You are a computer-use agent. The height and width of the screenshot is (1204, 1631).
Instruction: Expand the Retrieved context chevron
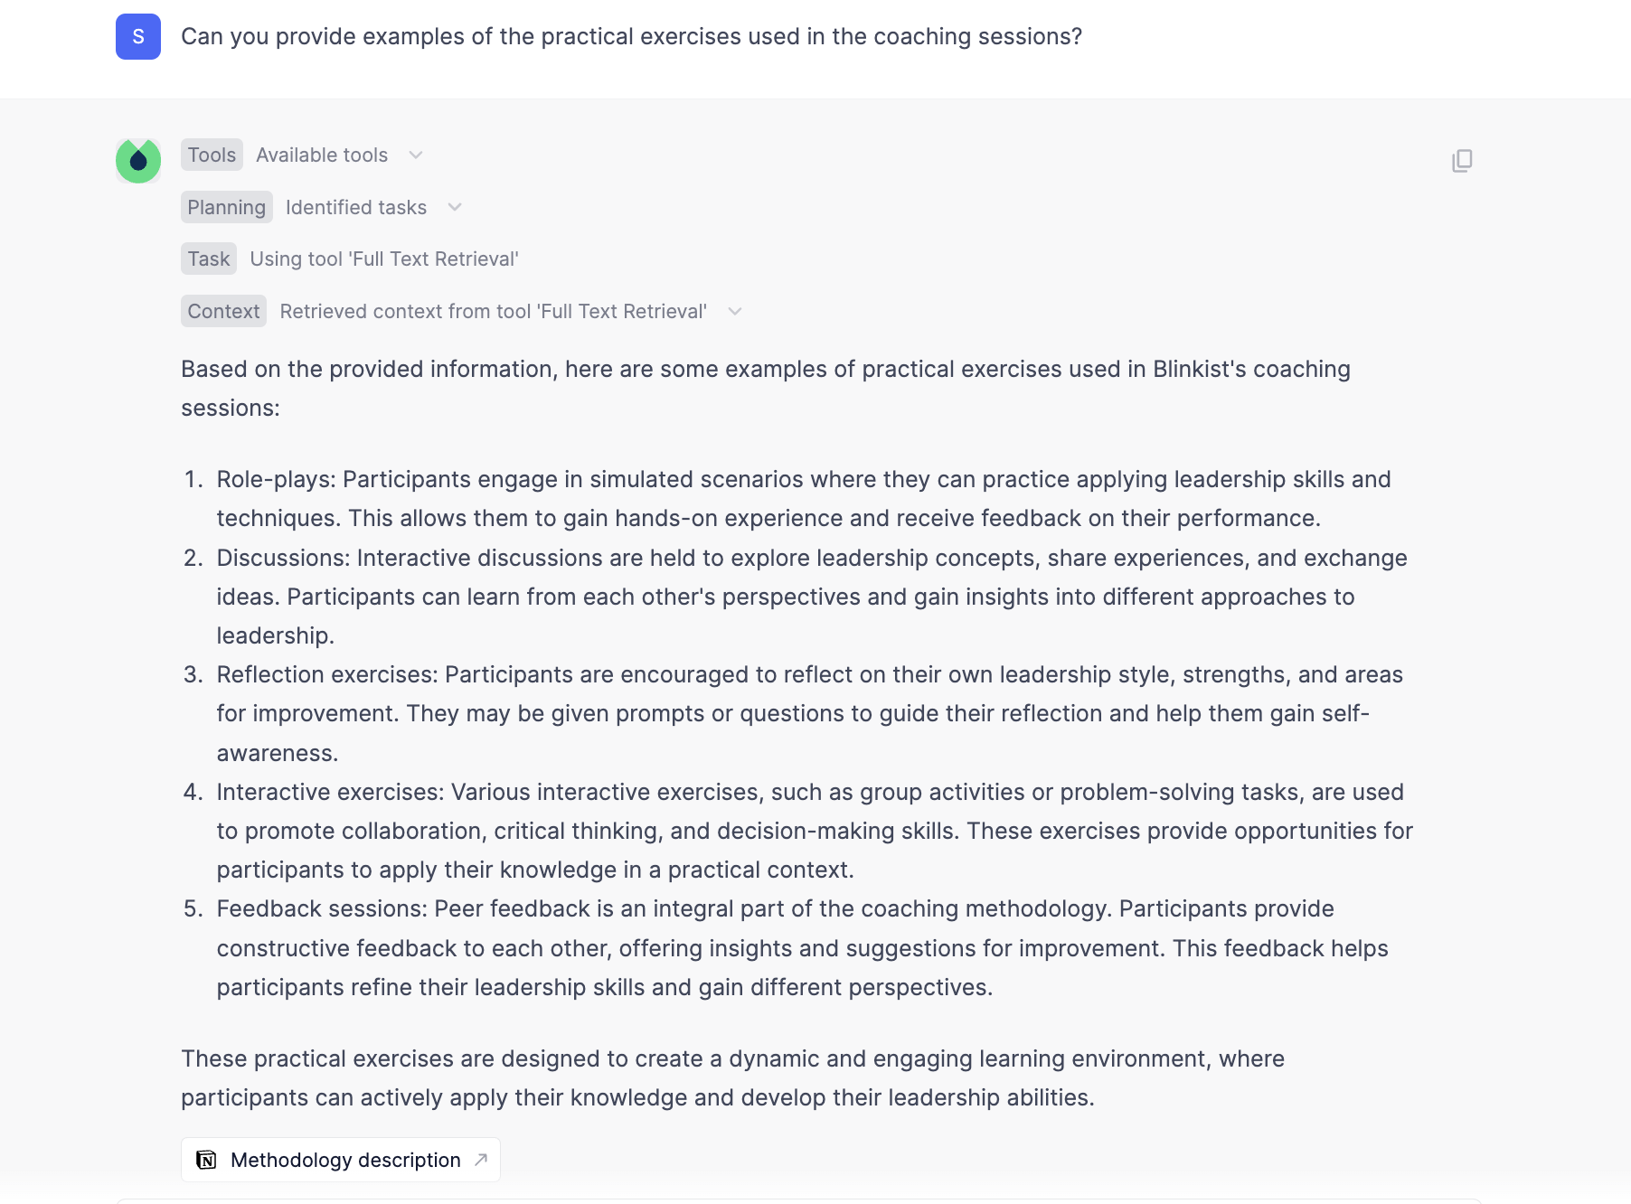735,312
